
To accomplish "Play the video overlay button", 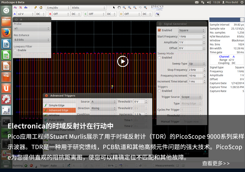I will click(x=123, y=61).
